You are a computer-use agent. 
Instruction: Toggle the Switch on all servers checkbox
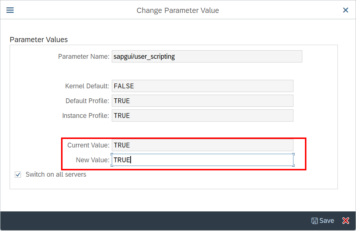tap(18, 174)
